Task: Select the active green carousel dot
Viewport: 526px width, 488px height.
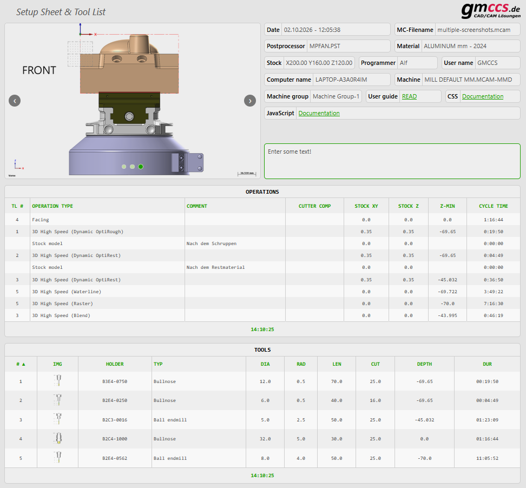Action: click(x=141, y=167)
